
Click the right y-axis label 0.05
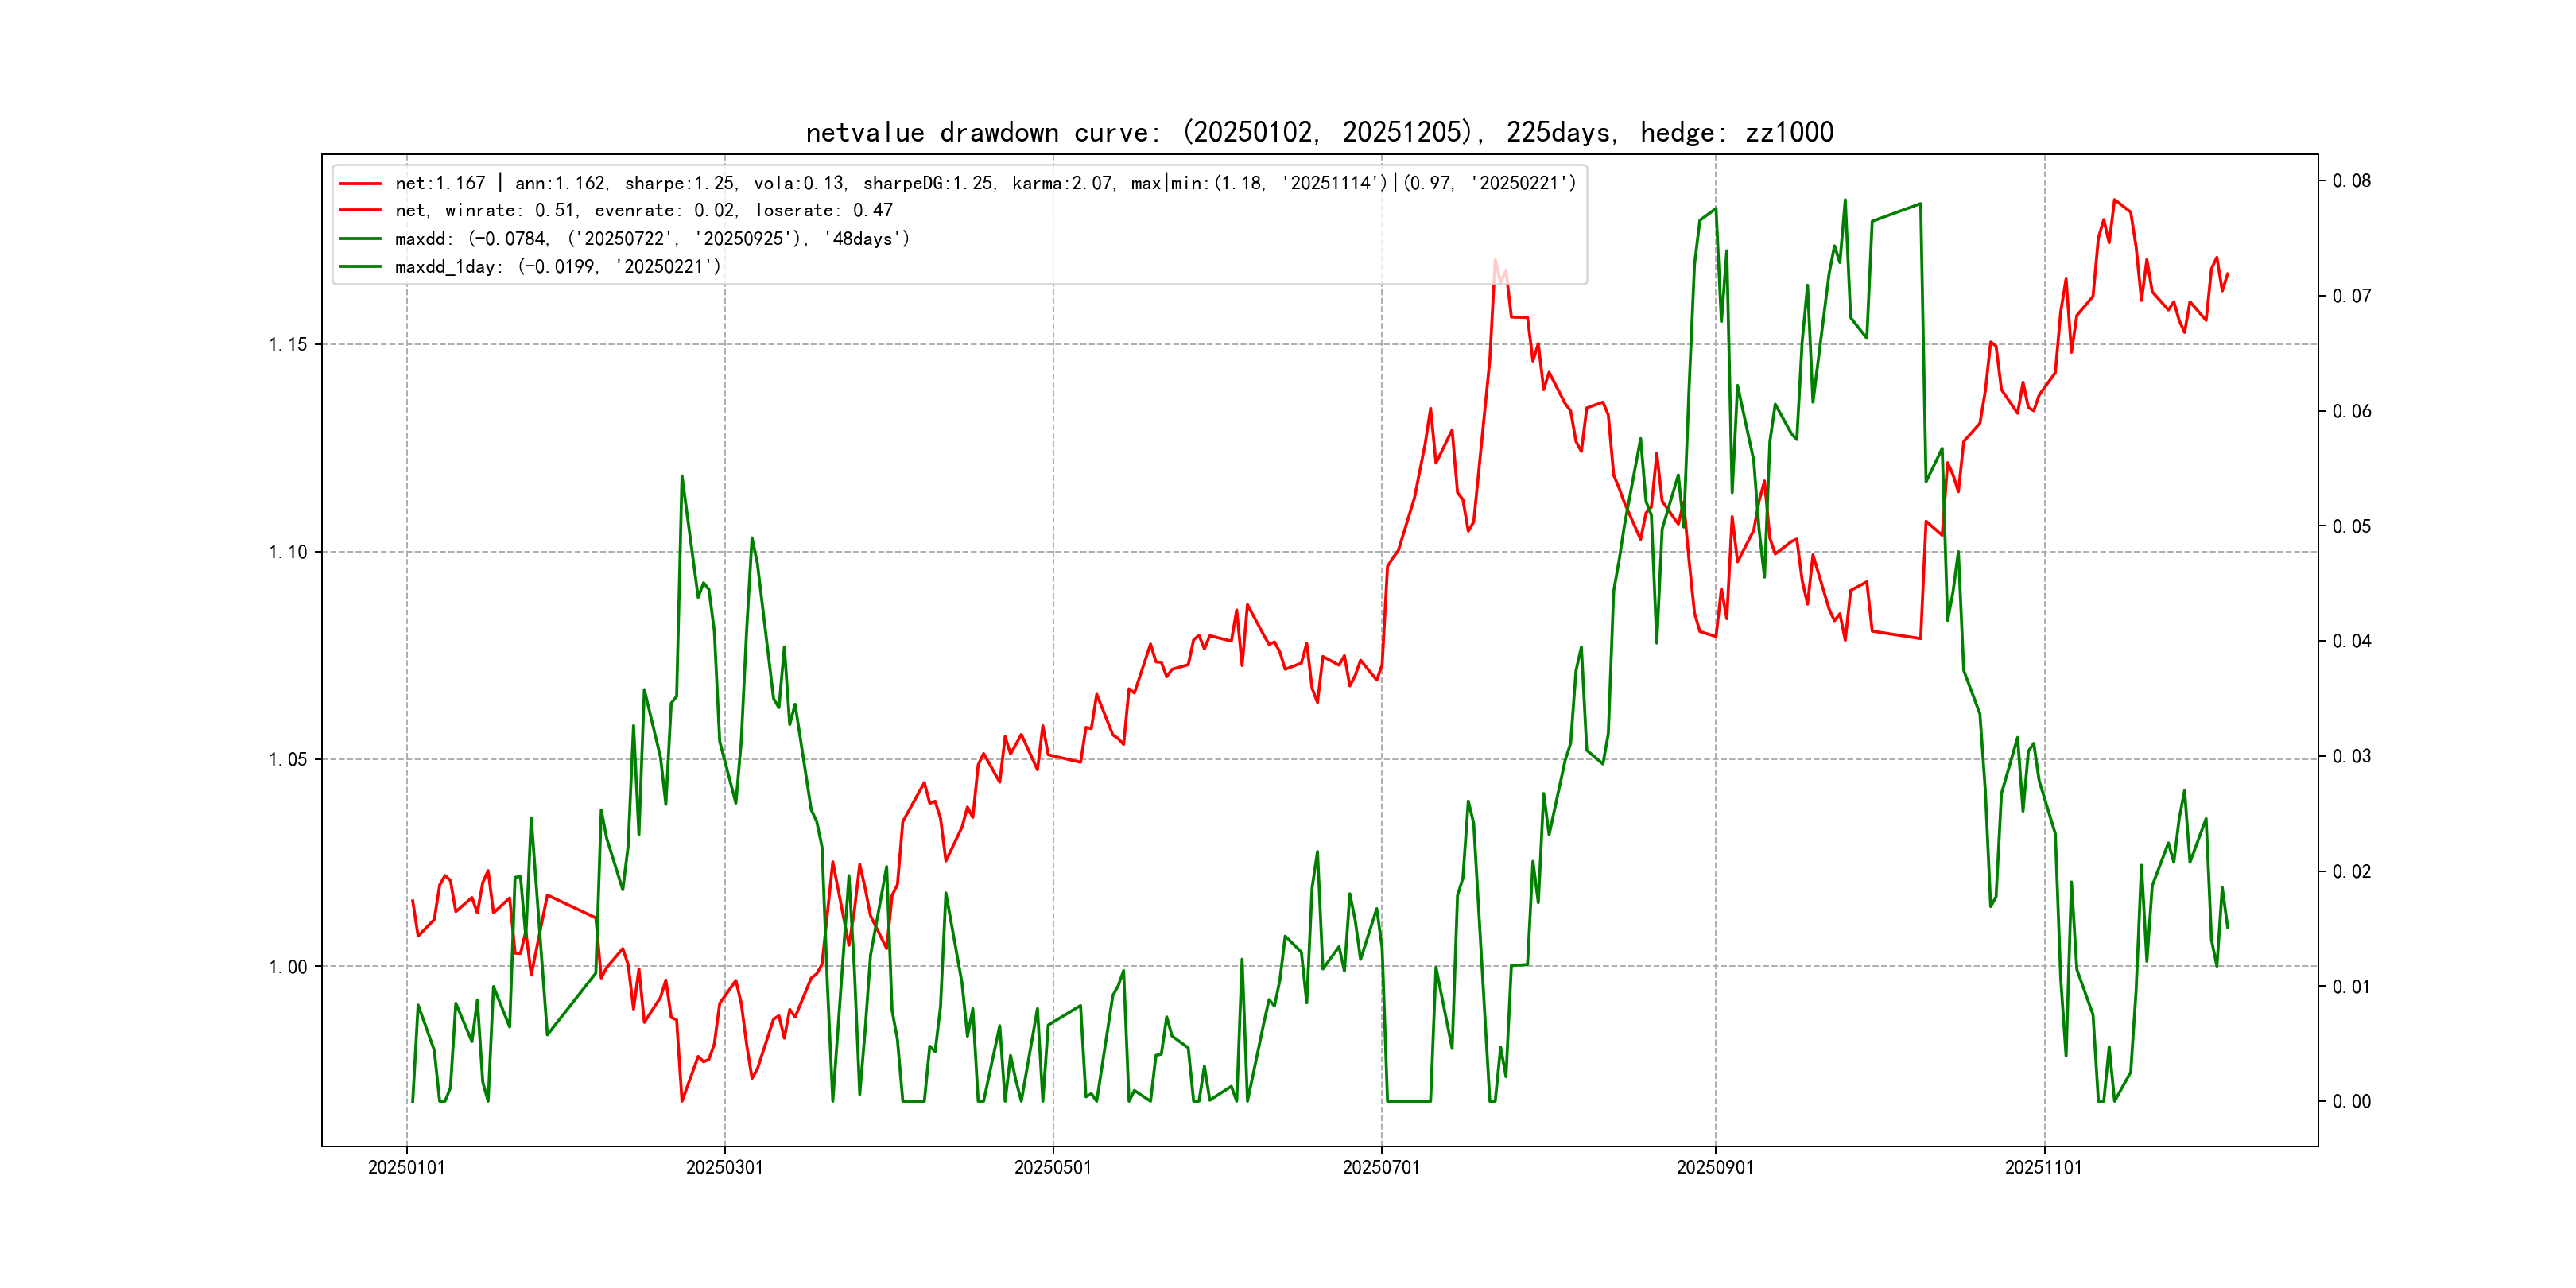point(2351,527)
